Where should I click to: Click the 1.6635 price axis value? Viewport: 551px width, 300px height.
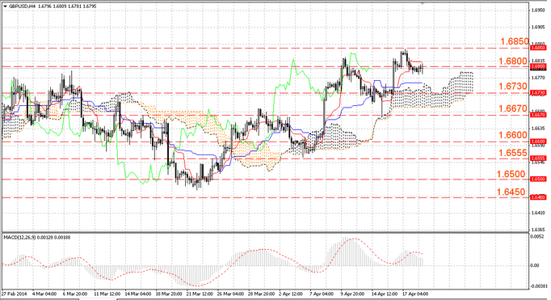coord(539,129)
